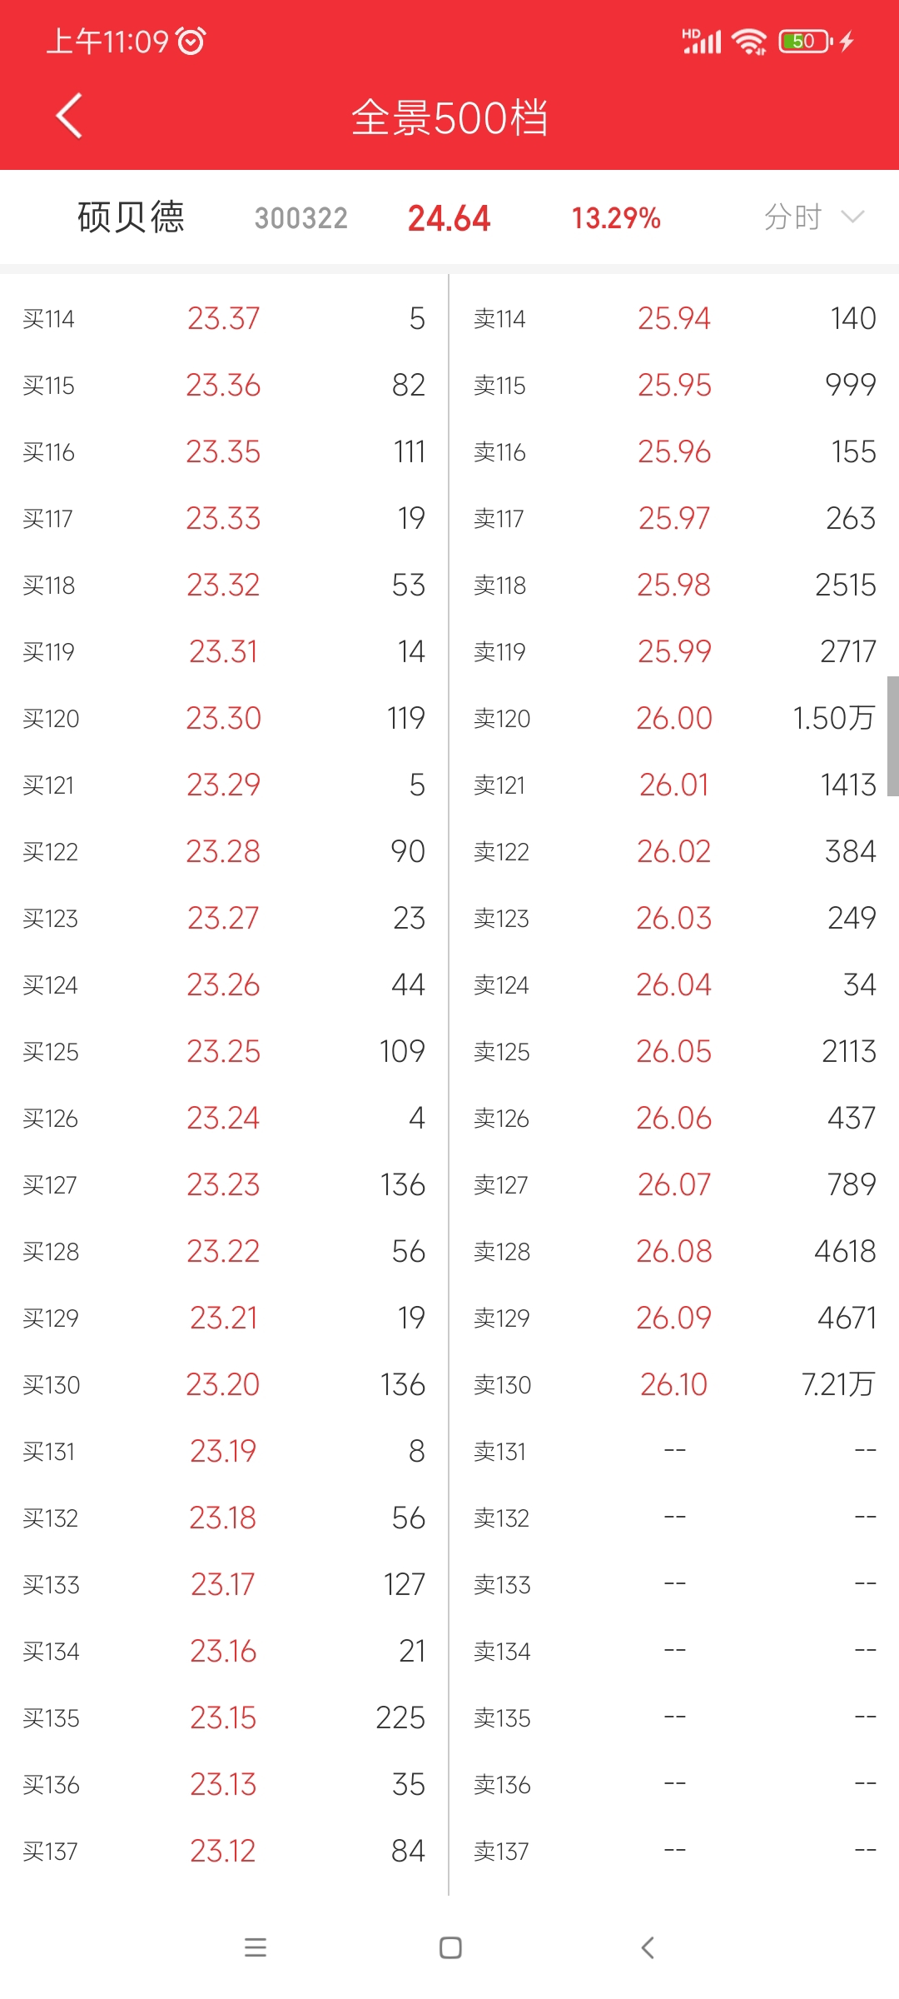Select sell price 26.00 at 卖120
The height and width of the screenshot is (1999, 899).
point(674,718)
